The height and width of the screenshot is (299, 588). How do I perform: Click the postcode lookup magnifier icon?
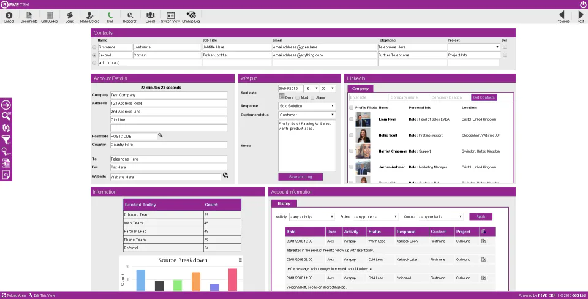click(160, 135)
